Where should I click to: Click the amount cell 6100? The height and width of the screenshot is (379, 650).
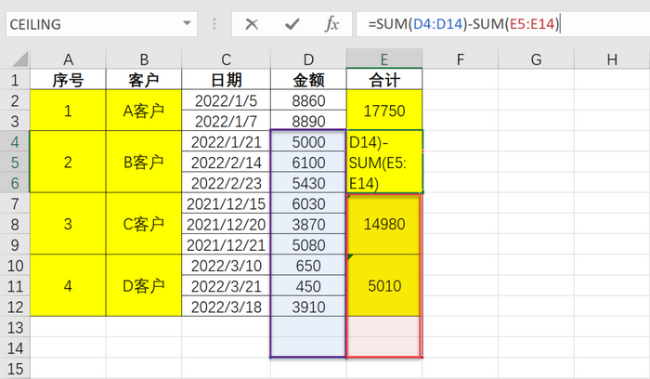(308, 163)
